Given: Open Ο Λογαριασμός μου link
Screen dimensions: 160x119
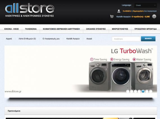Looking at the screenshot, I should coord(51,39).
